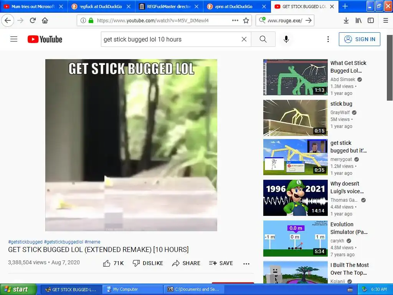Go to YouTube home via logo

click(45, 39)
